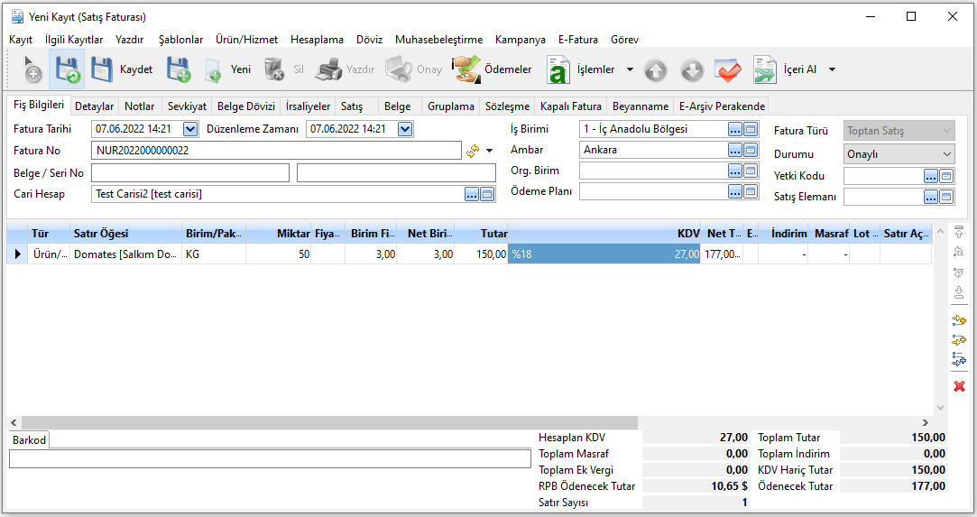Select the E-Arşiv Perakende tab
The image size is (977, 517).
pyautogui.click(x=723, y=106)
